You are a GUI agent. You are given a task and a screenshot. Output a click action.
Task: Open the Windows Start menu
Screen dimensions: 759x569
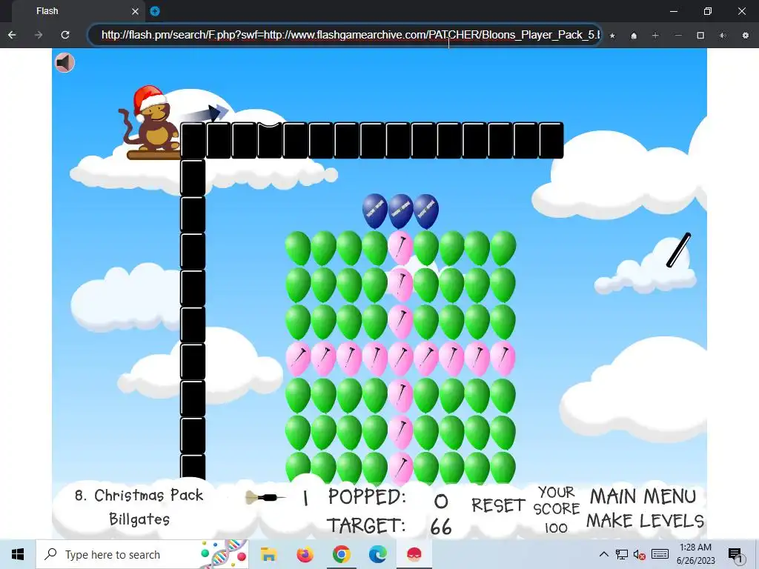18,554
